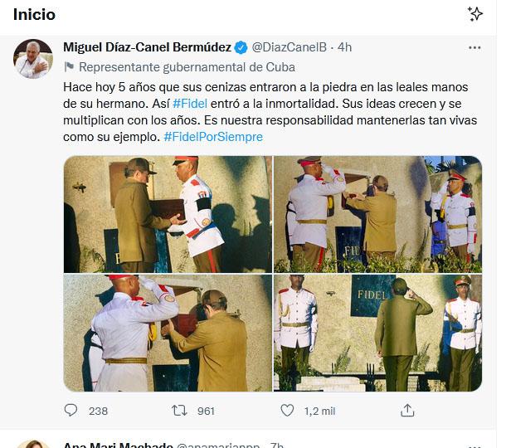Screen dimensions: 506x448
Task: Open the bottom-left photo placing urn
Action: (168, 333)
